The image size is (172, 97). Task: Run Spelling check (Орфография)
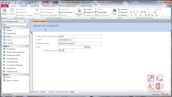click(101, 12)
